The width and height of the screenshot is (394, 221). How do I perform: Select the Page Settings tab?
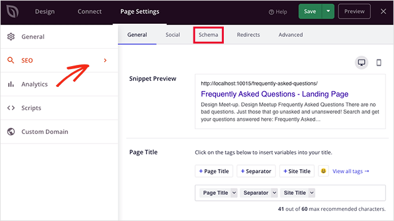(x=140, y=11)
